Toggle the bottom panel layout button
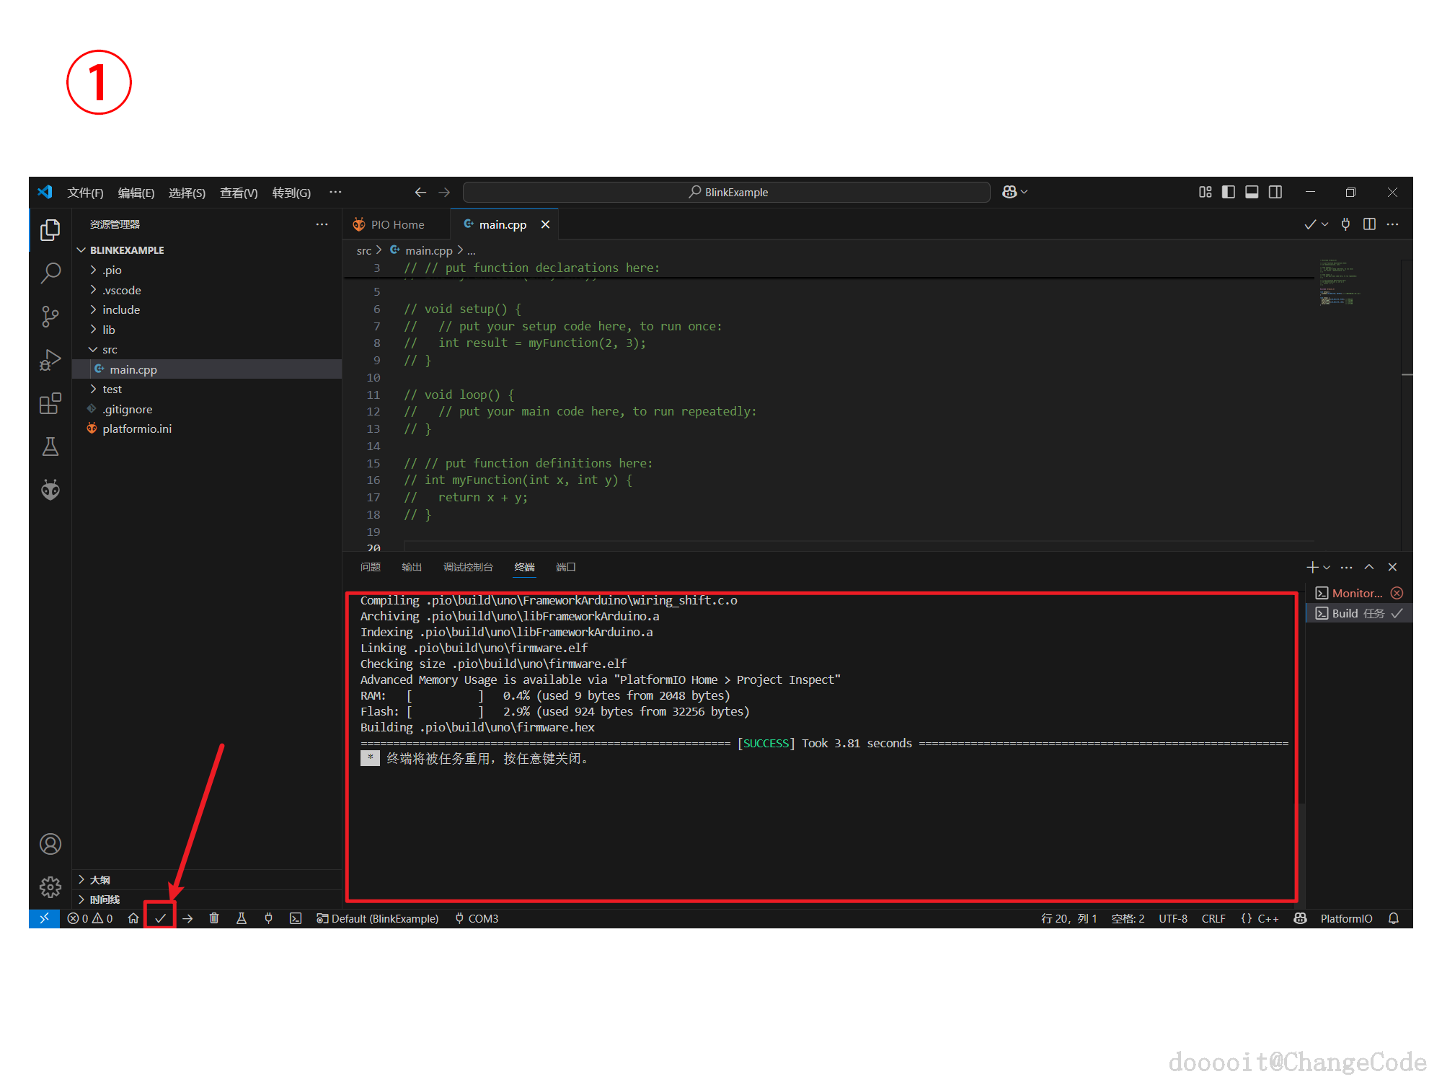Screen dimensions: 1442x1082 pos(1252,192)
